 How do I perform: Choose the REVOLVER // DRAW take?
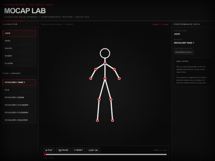pyautogui.click(x=20, y=97)
